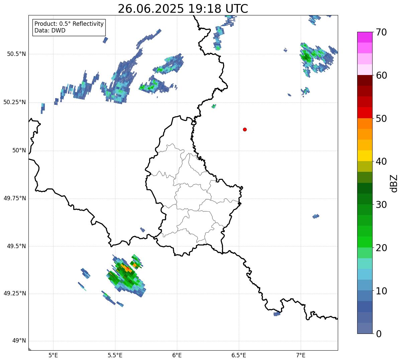
Task: Click the colorbar's 0 tick label
Action: click(x=379, y=334)
